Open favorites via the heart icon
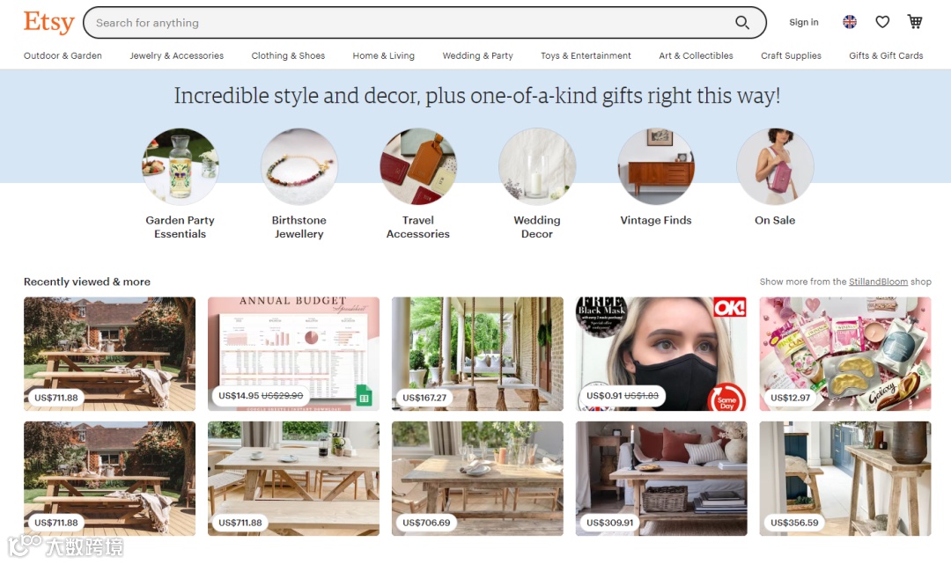951x564 pixels. pyautogui.click(x=882, y=22)
